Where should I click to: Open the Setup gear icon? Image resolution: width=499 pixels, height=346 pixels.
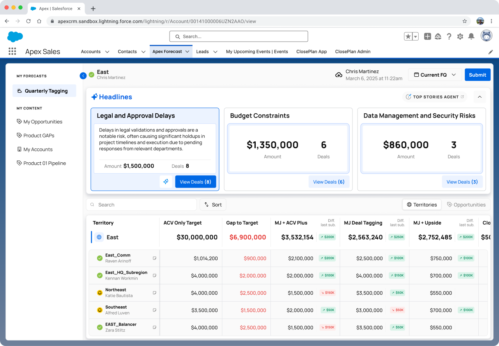[460, 36]
